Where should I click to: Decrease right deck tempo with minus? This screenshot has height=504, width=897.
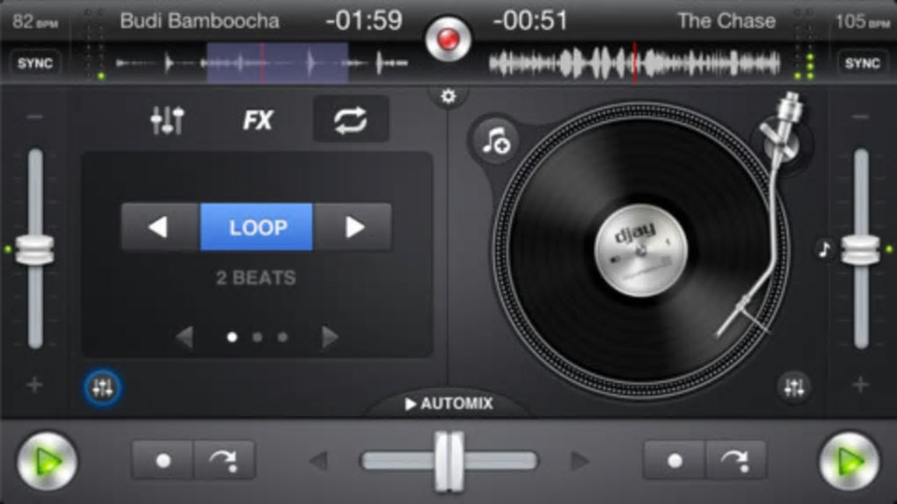860,117
